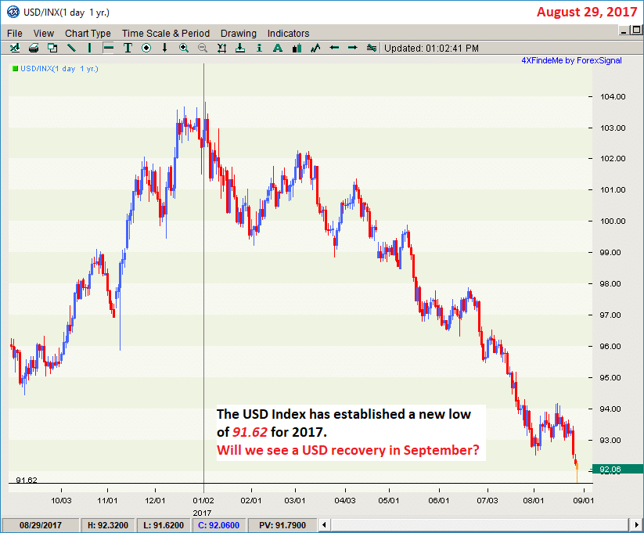Open the Chart Type menu
The width and height of the screenshot is (644, 533).
pyautogui.click(x=88, y=34)
